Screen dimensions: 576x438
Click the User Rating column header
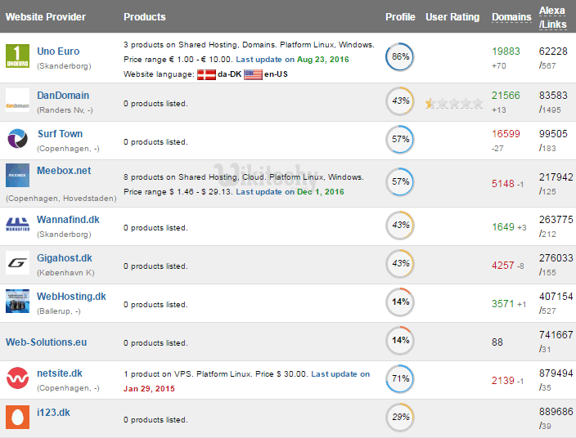452,17
